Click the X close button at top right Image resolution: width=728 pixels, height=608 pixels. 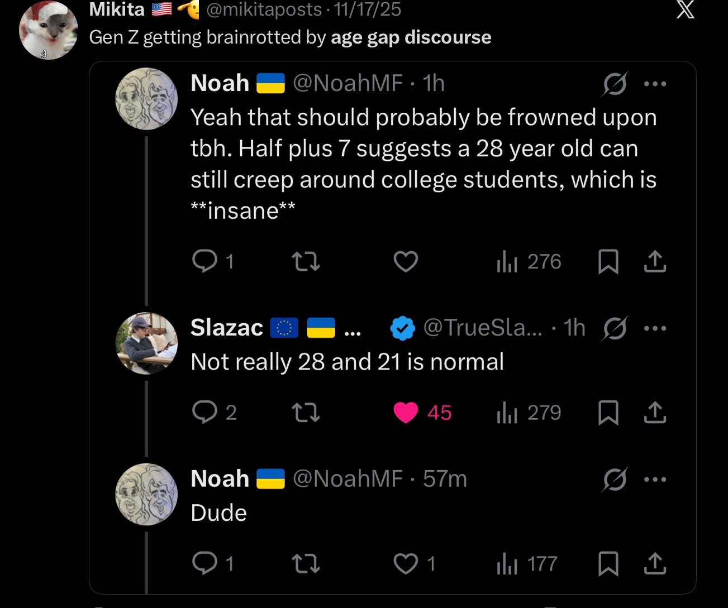pyautogui.click(x=686, y=10)
